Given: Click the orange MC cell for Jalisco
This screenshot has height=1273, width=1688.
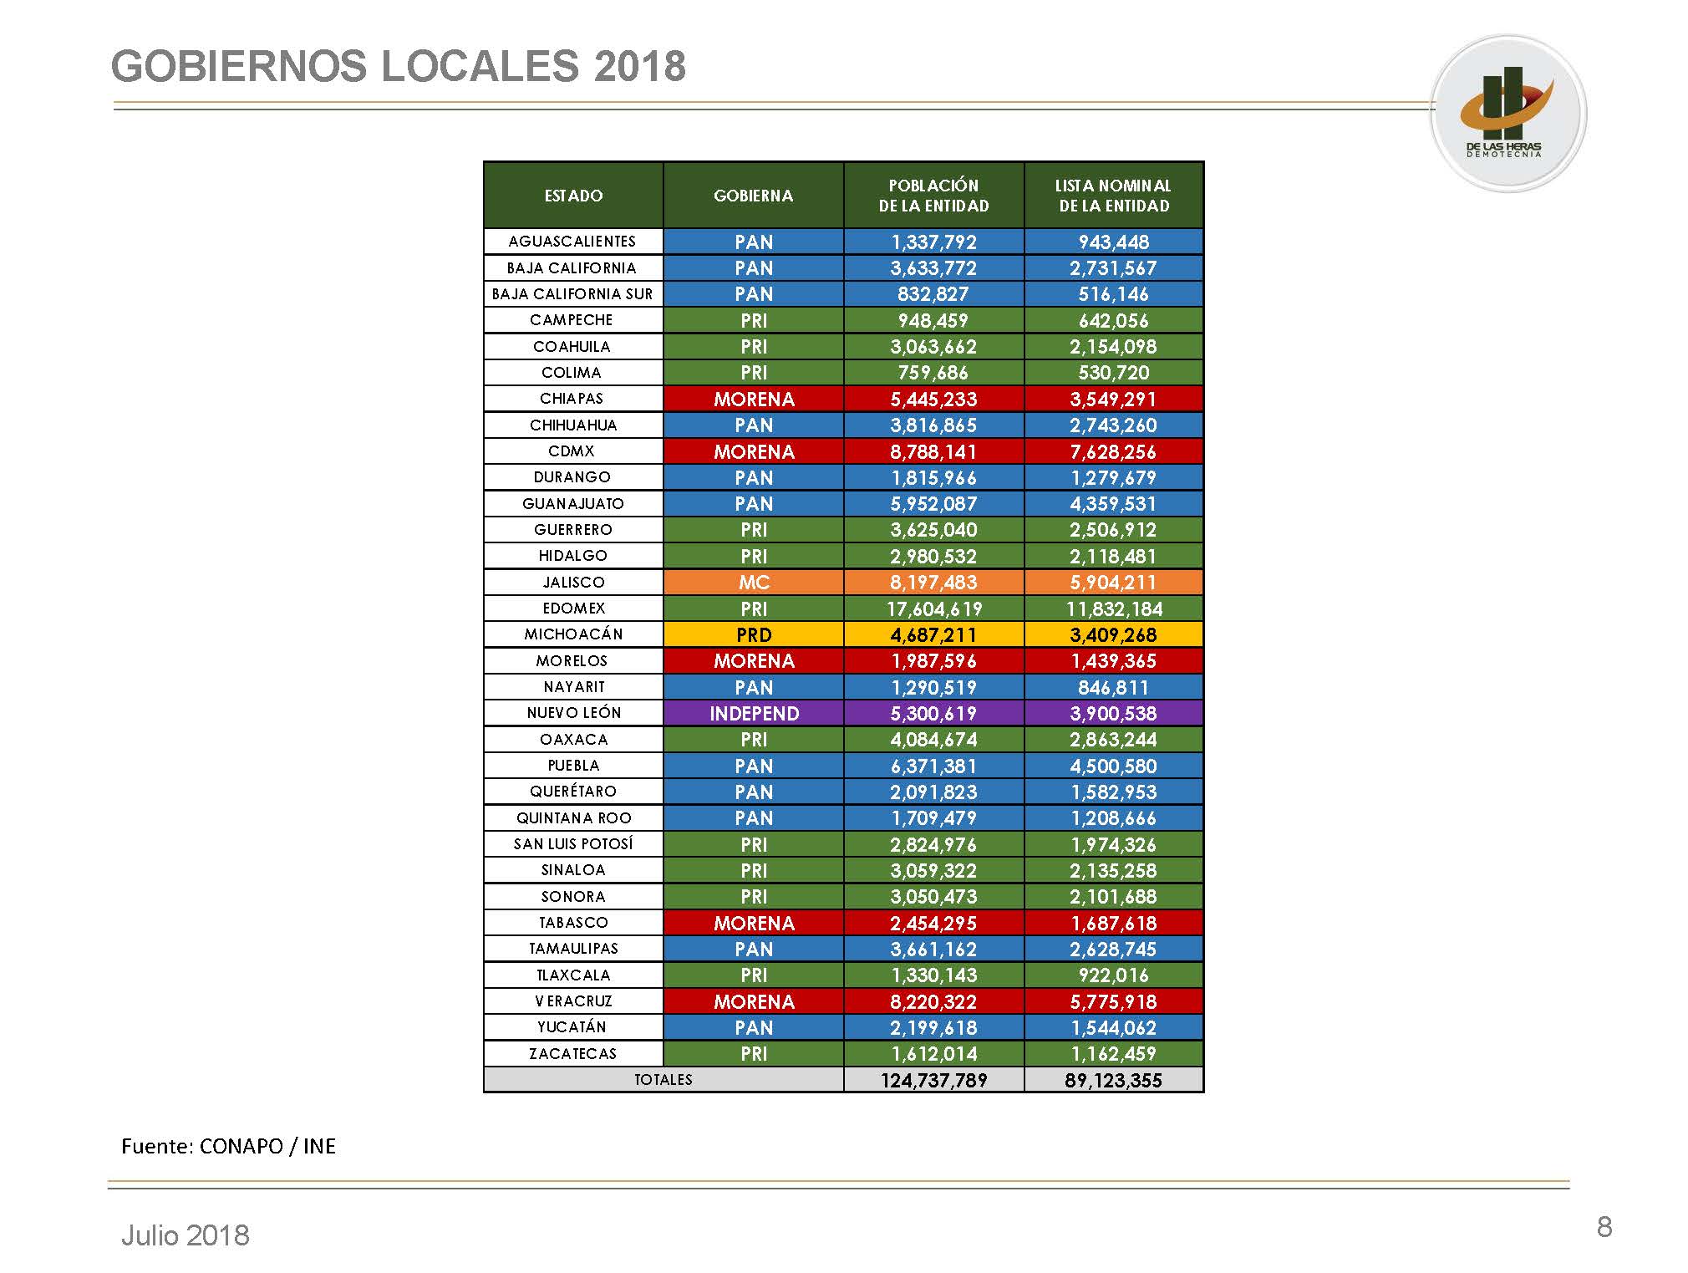Looking at the screenshot, I should click(753, 583).
